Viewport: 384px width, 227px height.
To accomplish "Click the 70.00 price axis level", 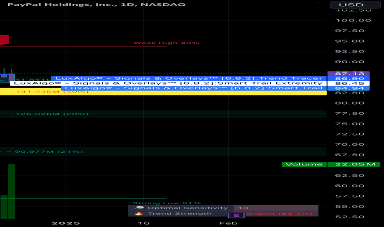I will point(350,144).
